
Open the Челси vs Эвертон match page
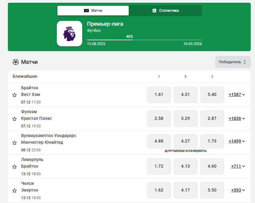click(x=30, y=187)
